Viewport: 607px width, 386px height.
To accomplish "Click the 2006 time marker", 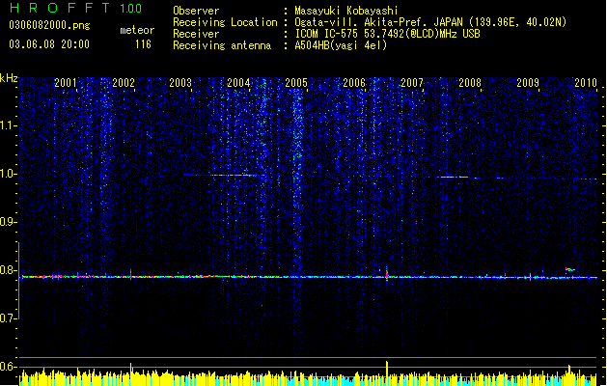I will tap(354, 83).
